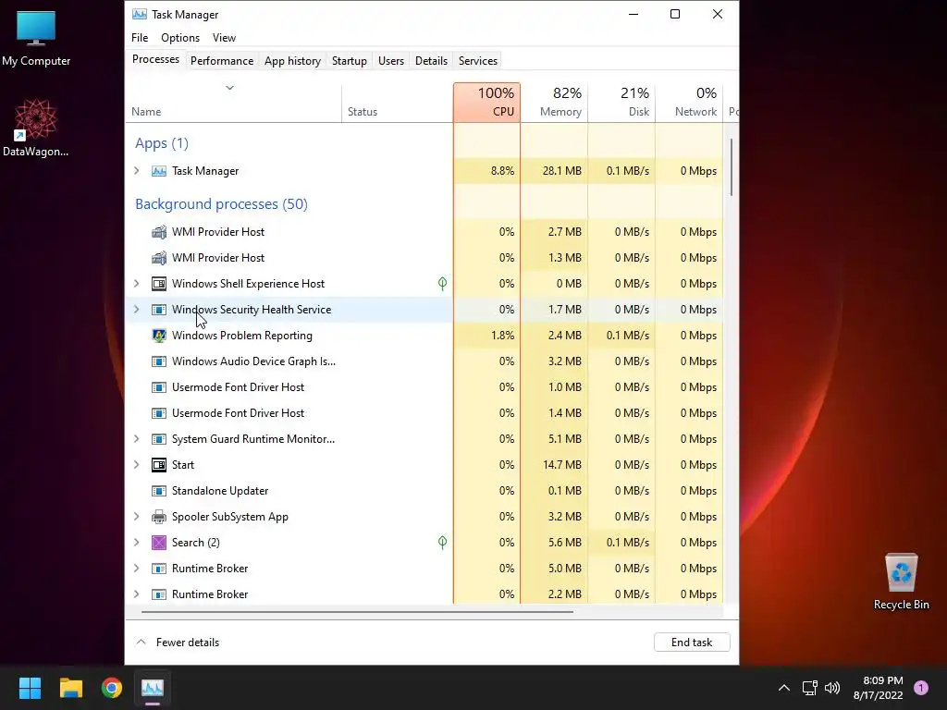Switch to the Performance tab
The image size is (947, 710).
pyautogui.click(x=222, y=61)
